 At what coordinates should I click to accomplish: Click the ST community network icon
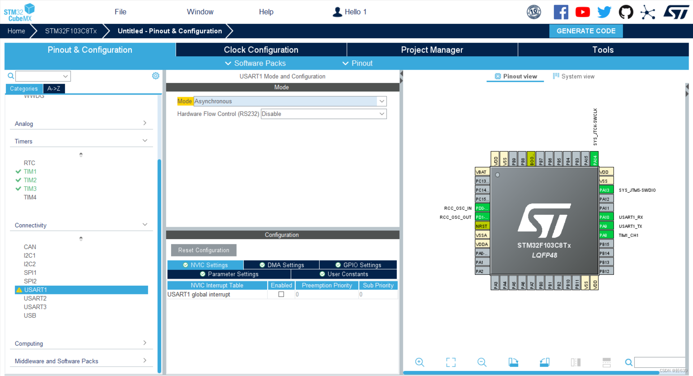pos(647,13)
